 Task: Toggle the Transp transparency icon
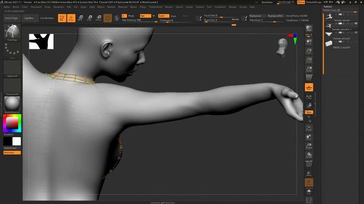(x=309, y=174)
